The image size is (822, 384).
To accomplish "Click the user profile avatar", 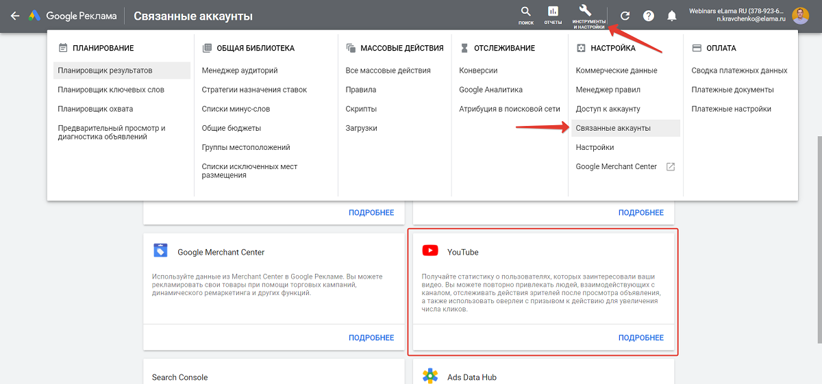I will pos(801,16).
